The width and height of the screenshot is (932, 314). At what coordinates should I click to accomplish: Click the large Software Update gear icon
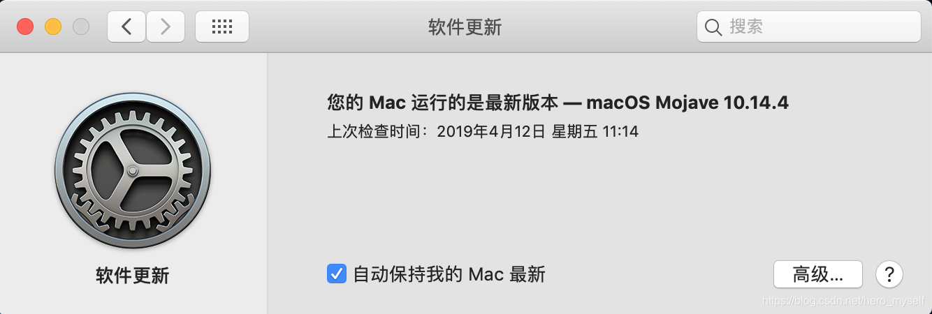[x=133, y=171]
